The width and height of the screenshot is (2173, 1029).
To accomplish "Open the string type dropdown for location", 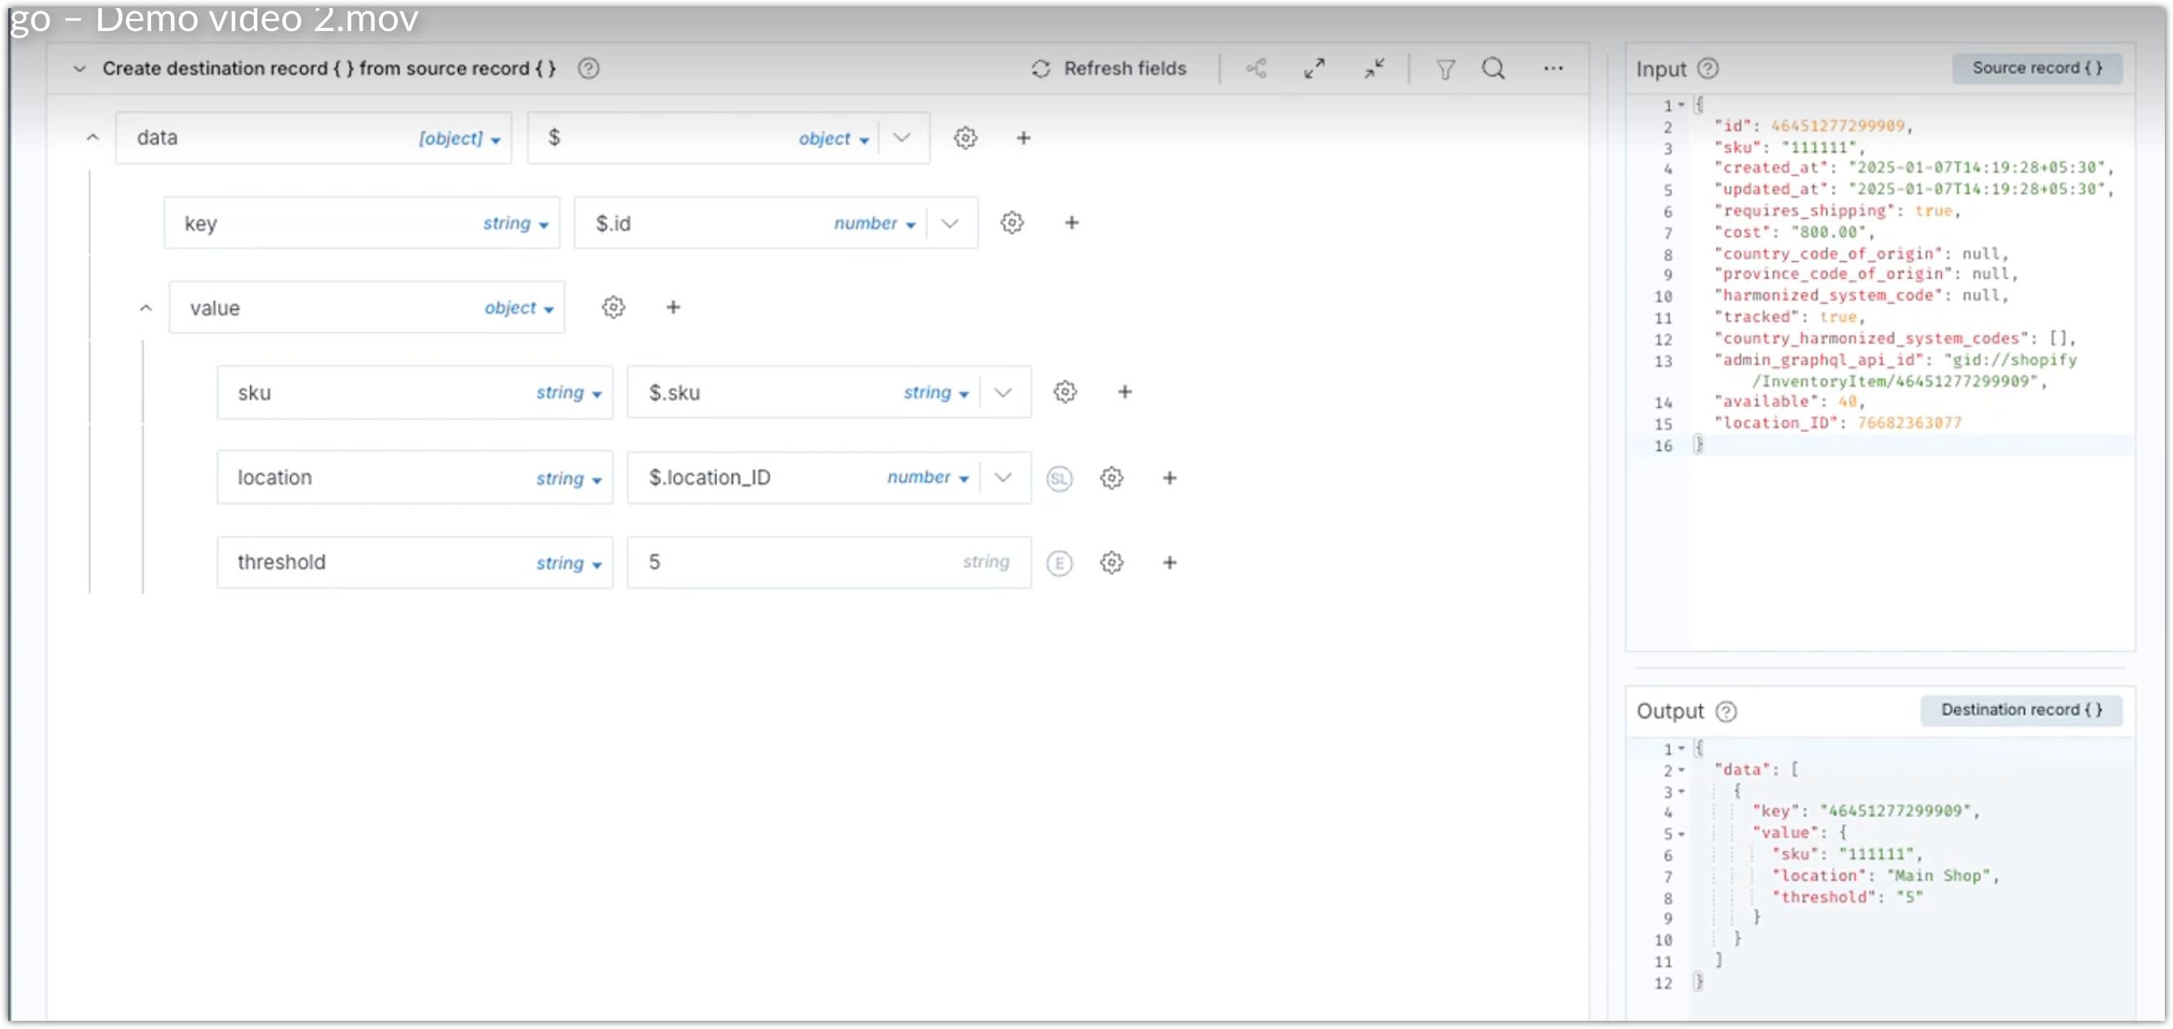I will [569, 479].
